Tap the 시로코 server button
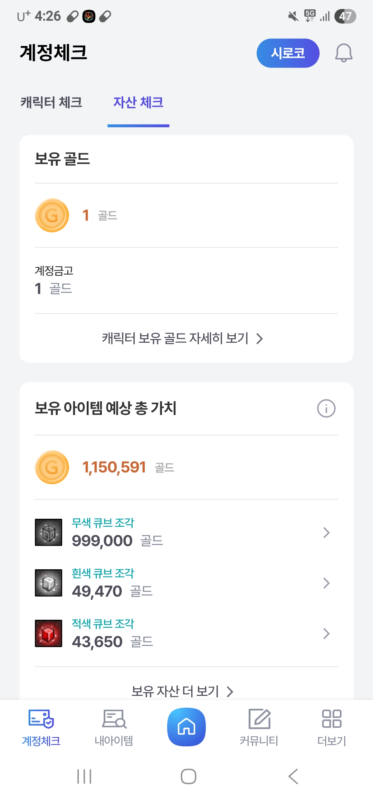Image resolution: width=373 pixels, height=801 pixels. coord(288,53)
